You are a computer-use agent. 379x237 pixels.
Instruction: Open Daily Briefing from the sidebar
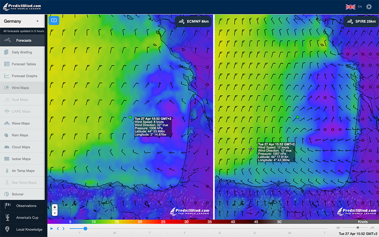point(22,52)
